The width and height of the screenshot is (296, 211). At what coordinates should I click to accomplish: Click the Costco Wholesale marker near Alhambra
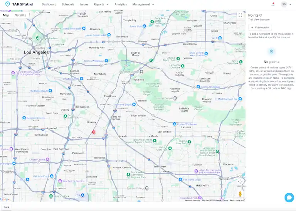point(84,29)
